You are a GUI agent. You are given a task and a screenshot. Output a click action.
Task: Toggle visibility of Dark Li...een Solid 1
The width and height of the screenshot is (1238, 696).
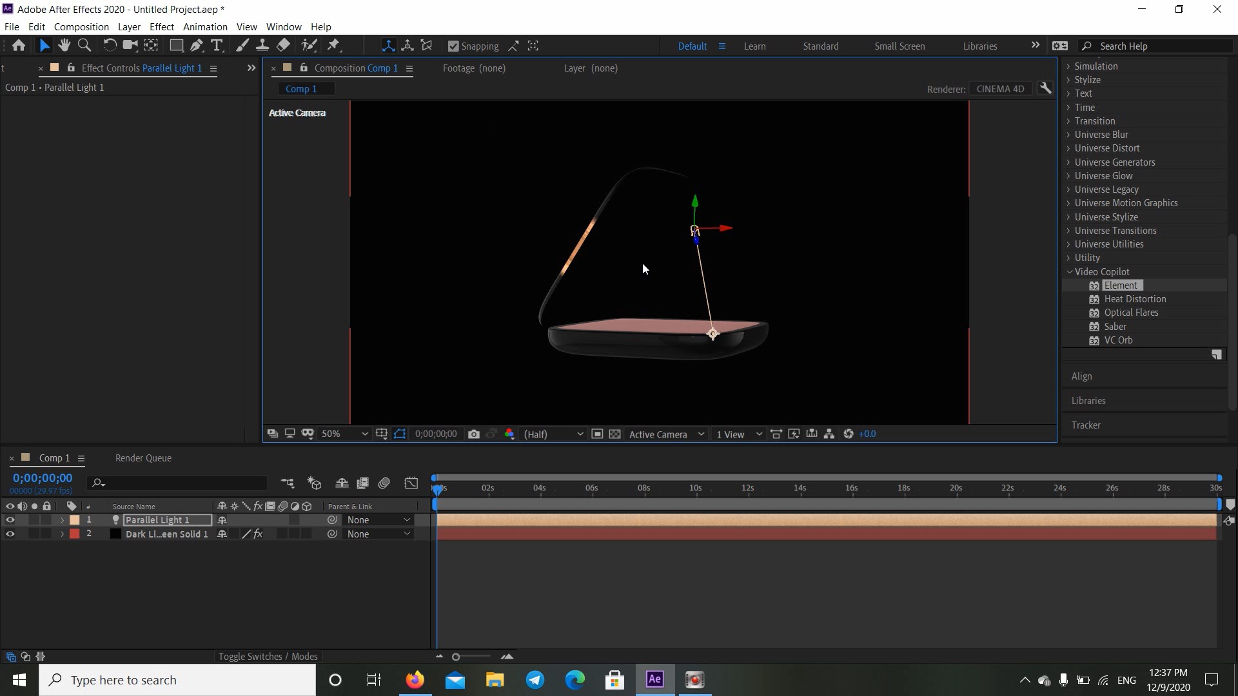10,534
